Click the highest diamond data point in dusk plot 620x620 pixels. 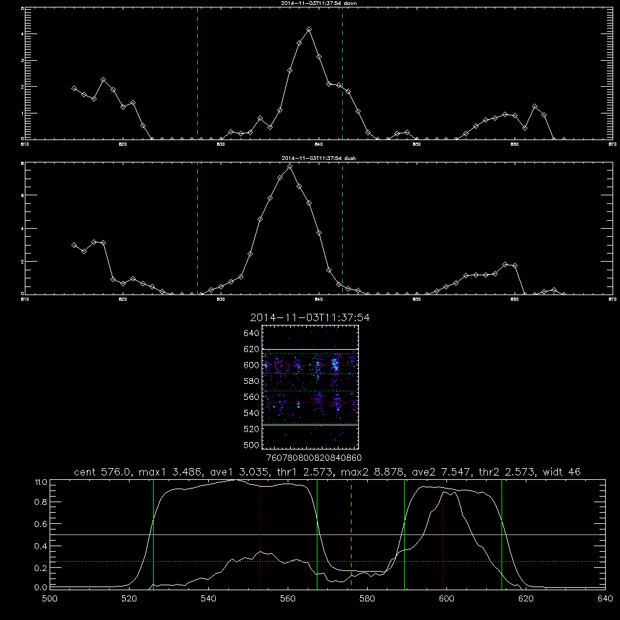pyautogui.click(x=290, y=167)
